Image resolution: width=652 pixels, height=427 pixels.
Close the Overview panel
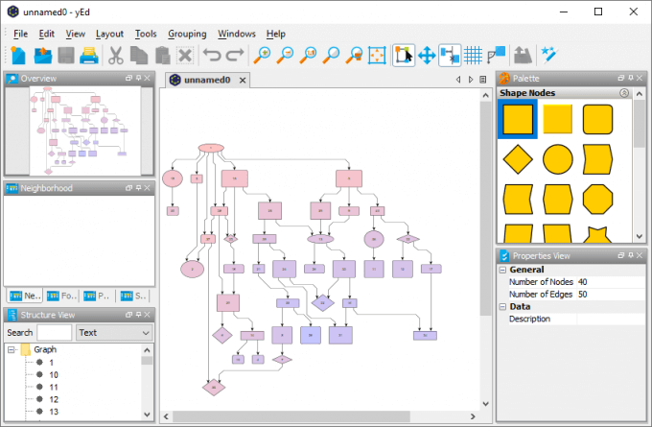click(x=148, y=78)
